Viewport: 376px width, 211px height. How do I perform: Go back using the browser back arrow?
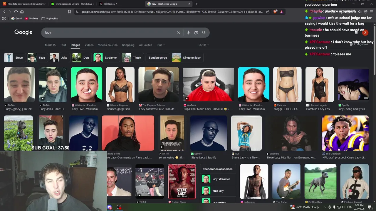tap(4, 12)
